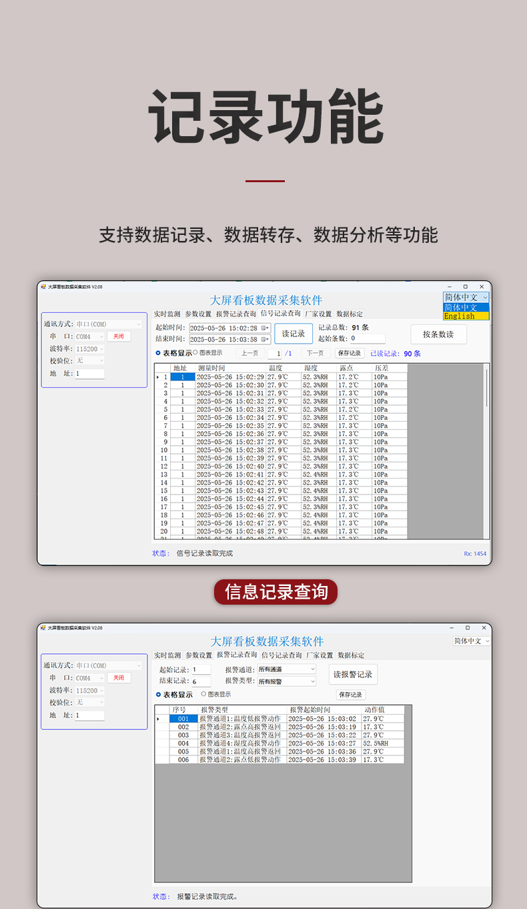Select alarm row 003 in the table
This screenshot has width=527, height=909.
(183, 735)
